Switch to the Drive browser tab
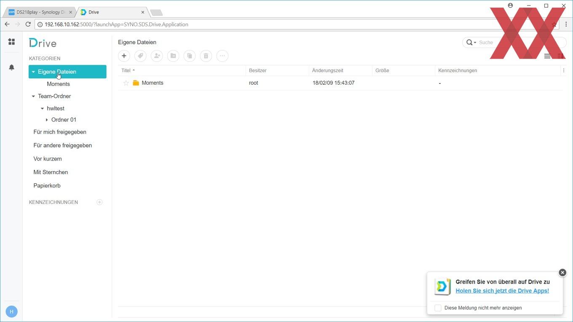 point(112,12)
